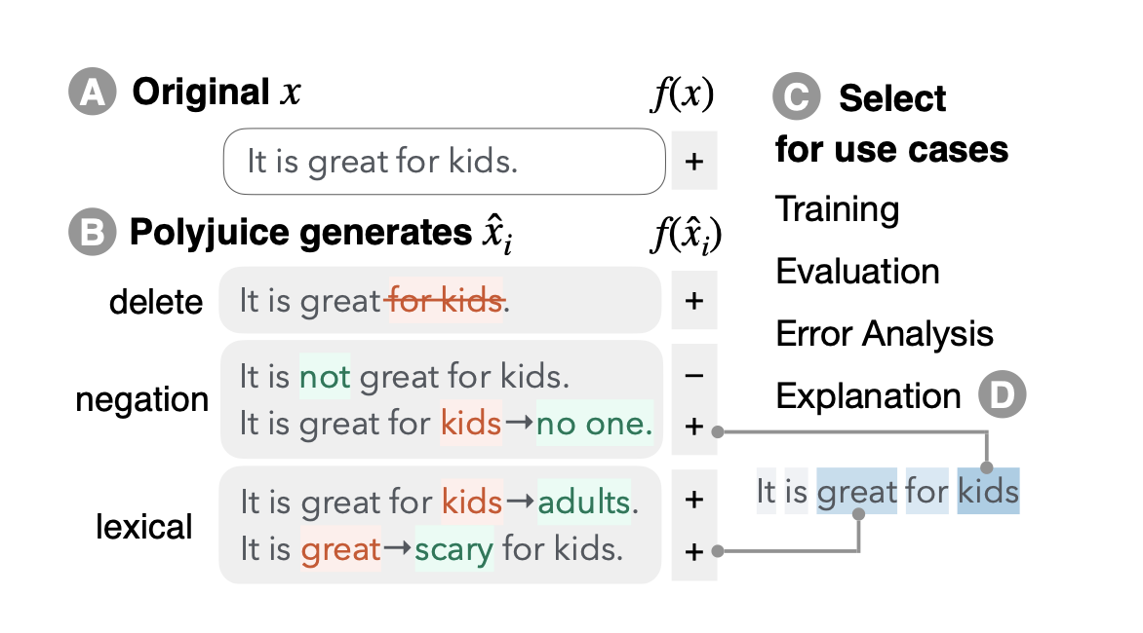Click the circled A badge icon
This screenshot has width=1143, height=633.
click(92, 93)
